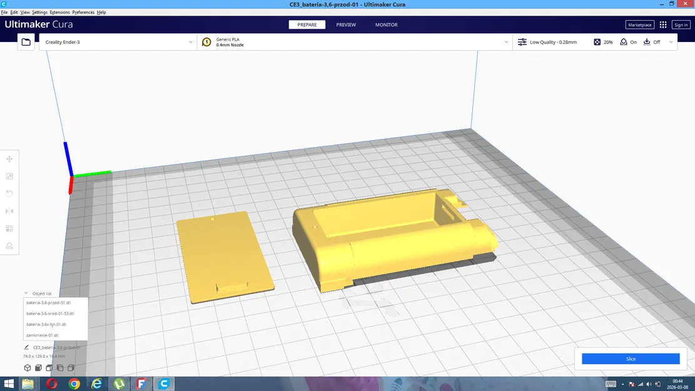
Task: Select the Move tool in left toolbar
Action: coord(9,159)
